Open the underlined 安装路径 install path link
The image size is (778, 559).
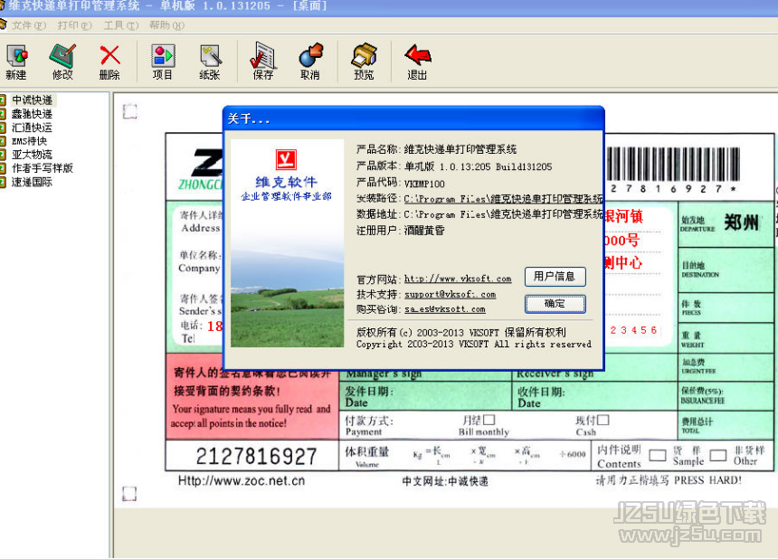coord(503,199)
